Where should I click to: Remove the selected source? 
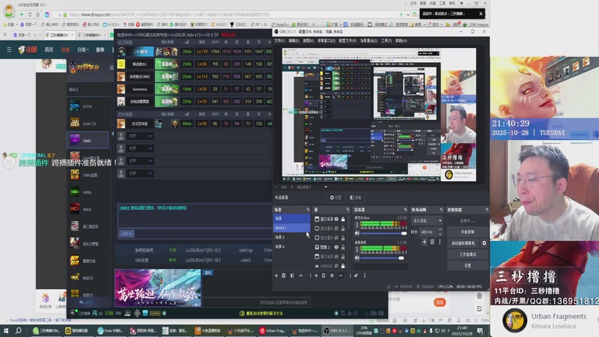323,276
